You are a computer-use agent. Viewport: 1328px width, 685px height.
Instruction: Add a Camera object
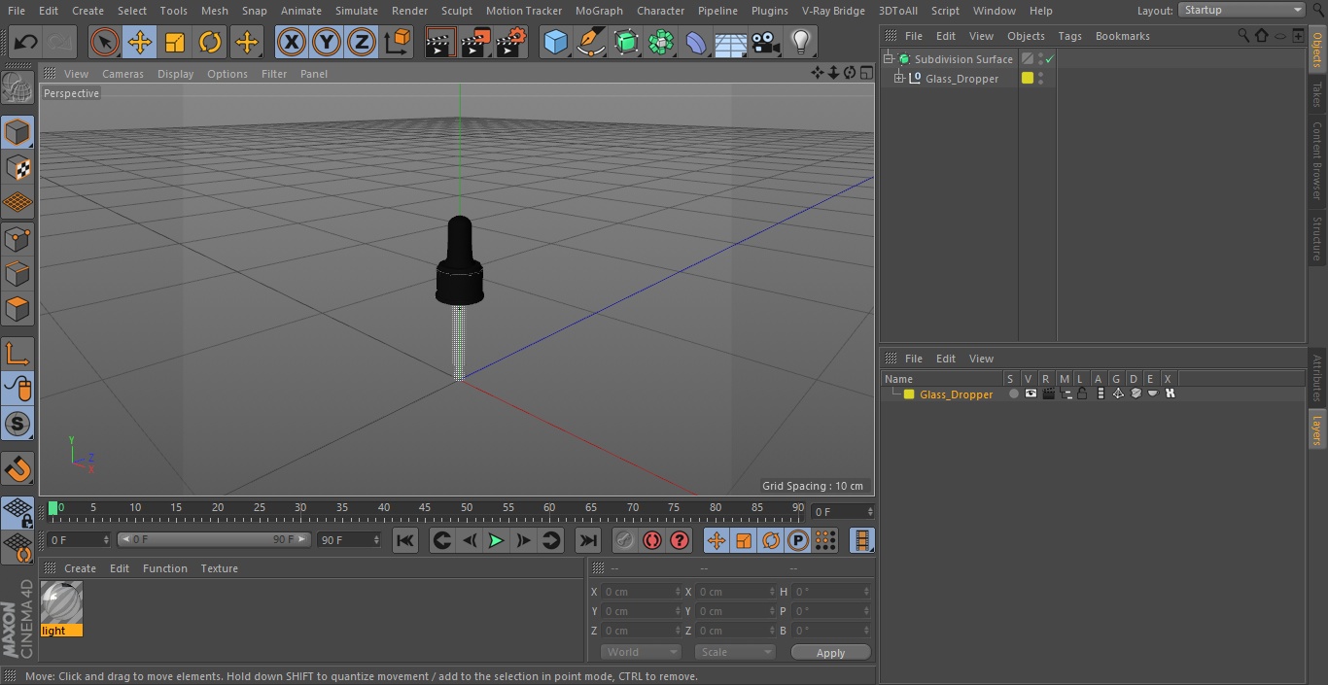click(766, 42)
